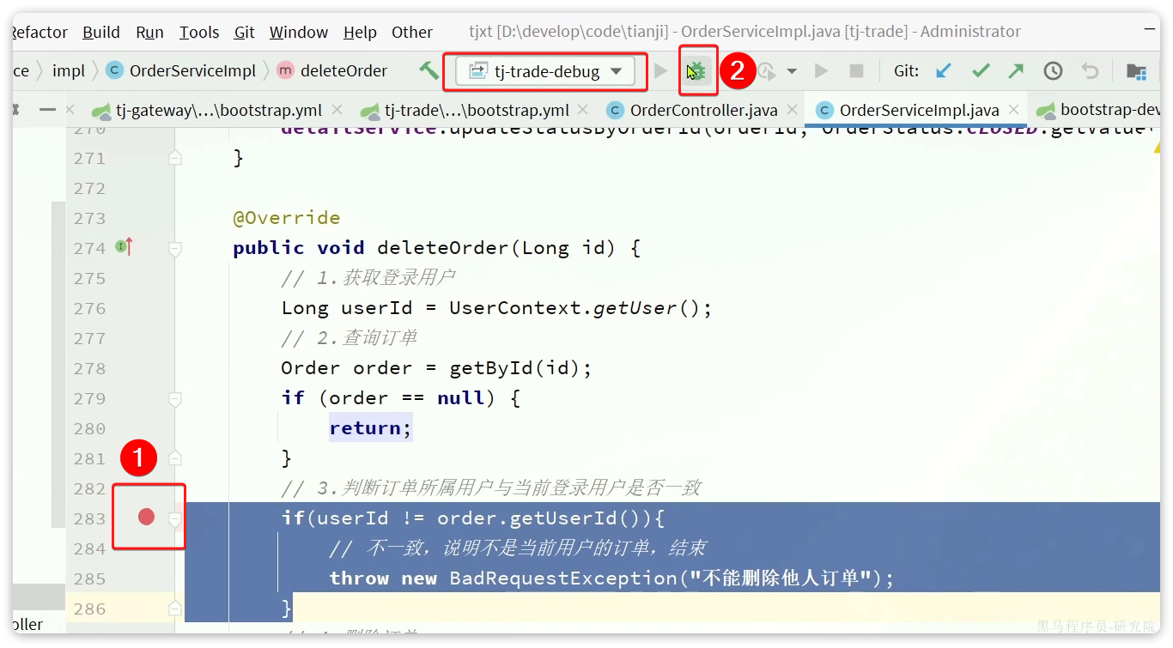Switch to the tj-gateway bootstrap.yml tab
Image resolution: width=1173 pixels, height=648 pixels.
(x=218, y=110)
